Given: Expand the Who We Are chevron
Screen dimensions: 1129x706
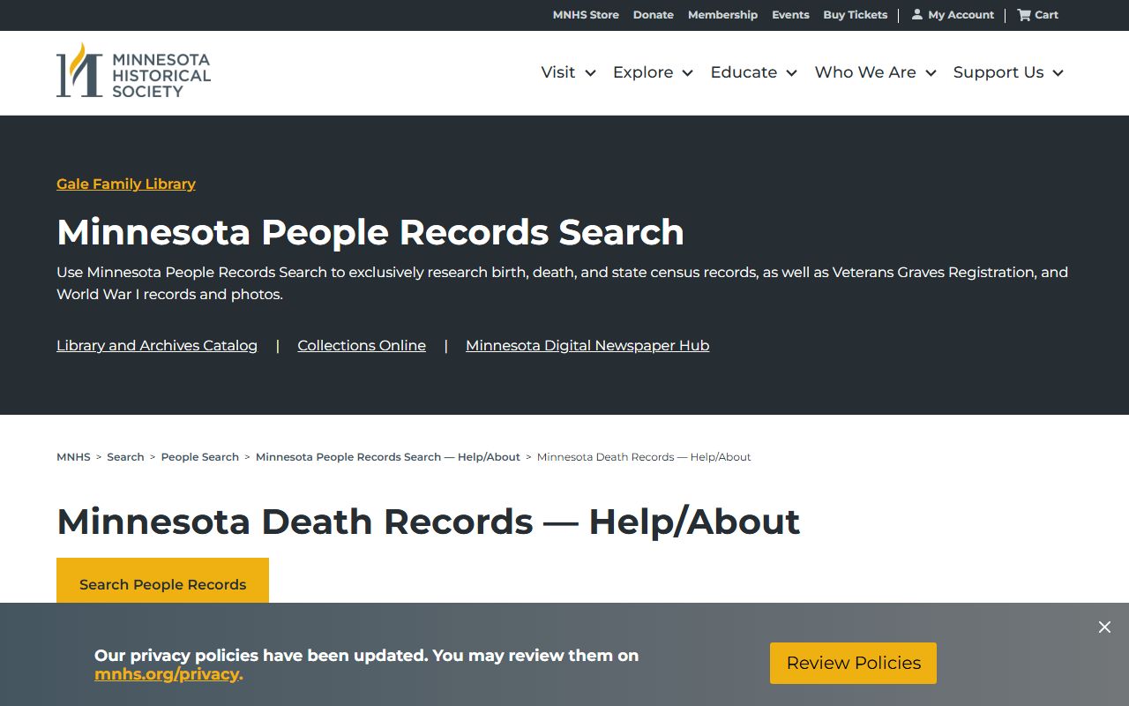Looking at the screenshot, I should pos(931,73).
